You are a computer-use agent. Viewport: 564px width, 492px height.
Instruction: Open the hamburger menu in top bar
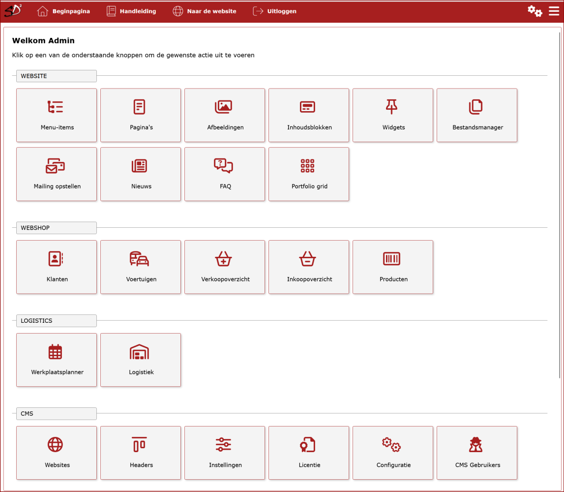coord(554,11)
